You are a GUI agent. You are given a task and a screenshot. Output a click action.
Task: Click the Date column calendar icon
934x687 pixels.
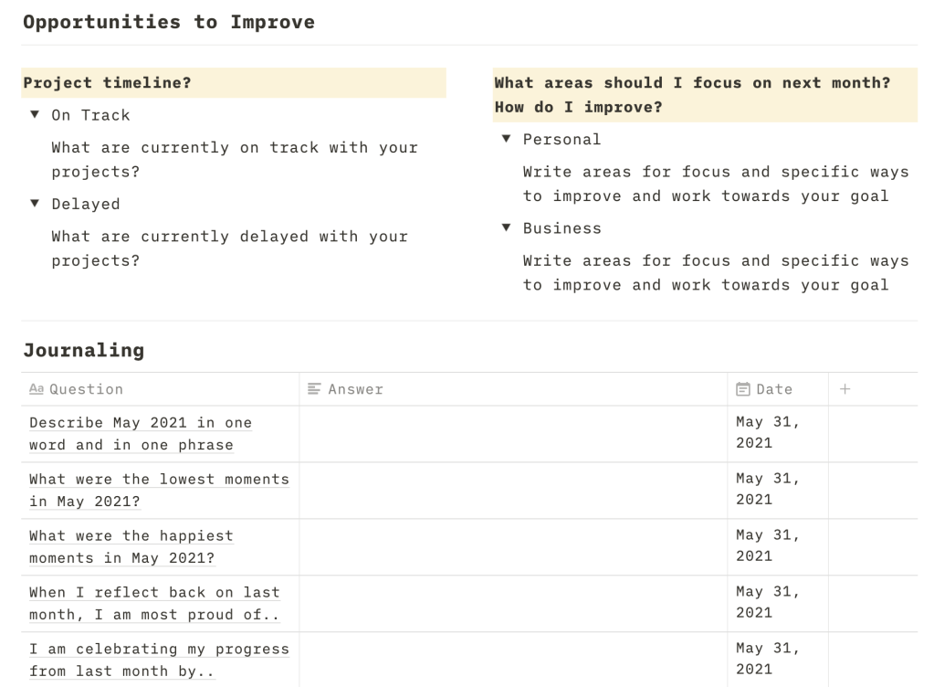tap(743, 389)
